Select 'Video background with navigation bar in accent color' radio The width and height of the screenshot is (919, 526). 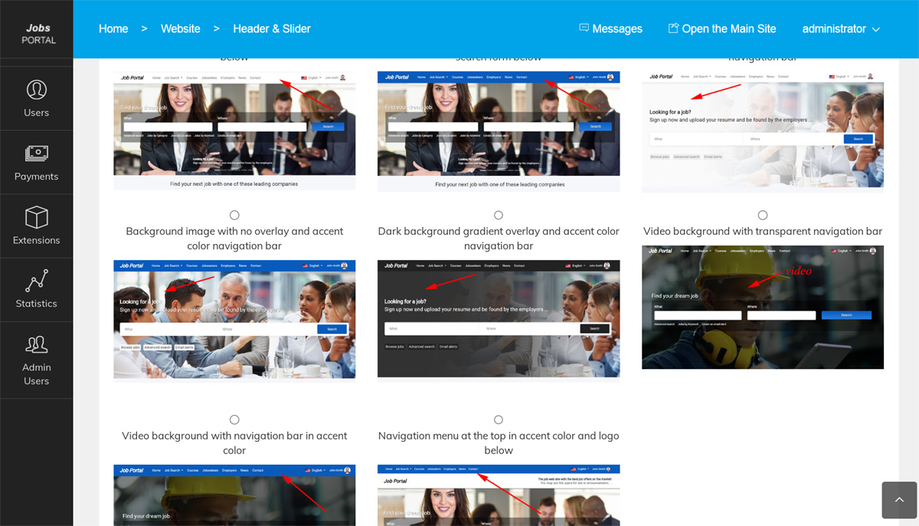[234, 420]
